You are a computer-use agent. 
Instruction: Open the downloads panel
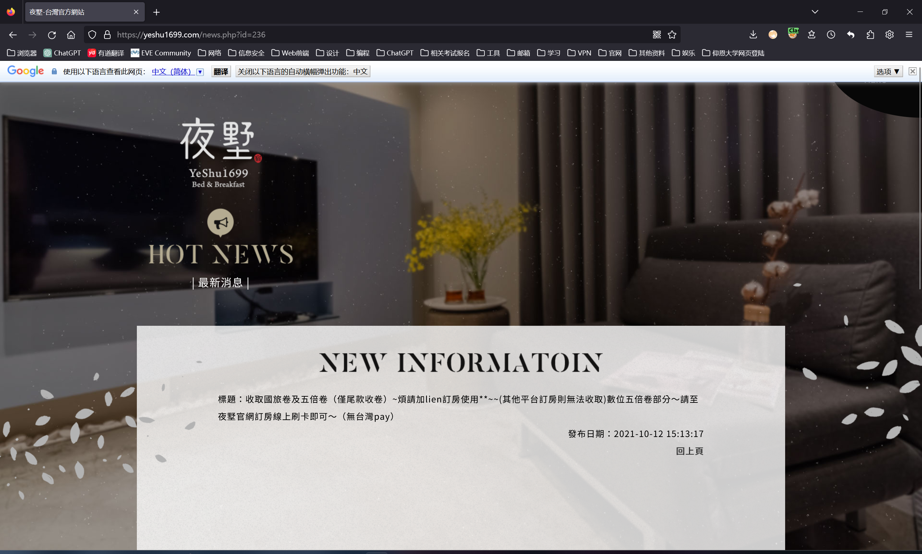point(753,35)
